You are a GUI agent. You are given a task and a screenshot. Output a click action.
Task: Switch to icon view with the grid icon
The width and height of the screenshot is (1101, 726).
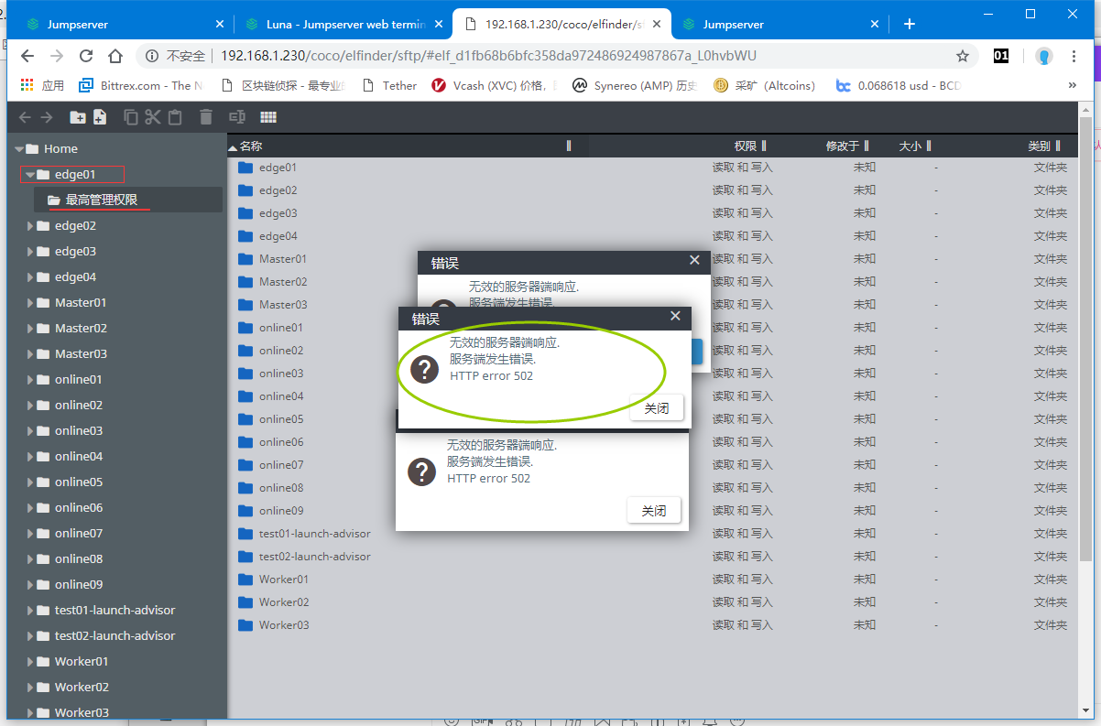click(268, 117)
